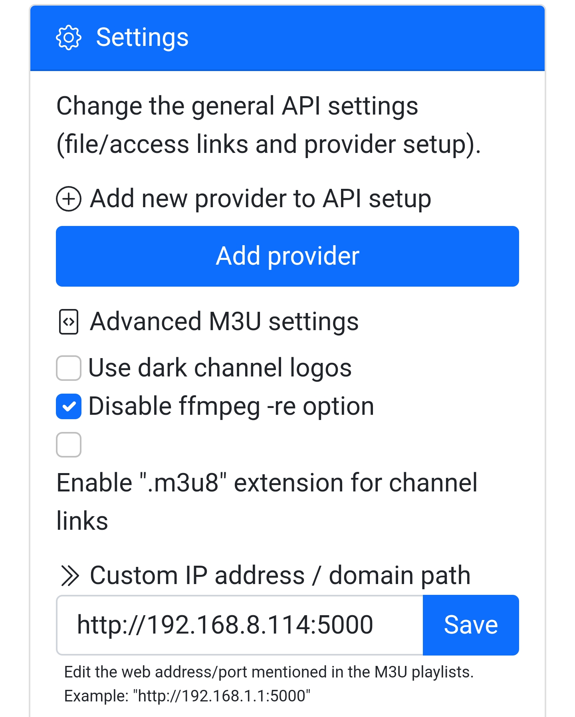The image size is (575, 717).
Task: Click the plus-circle icon beside Add new provider
Action: tap(69, 199)
